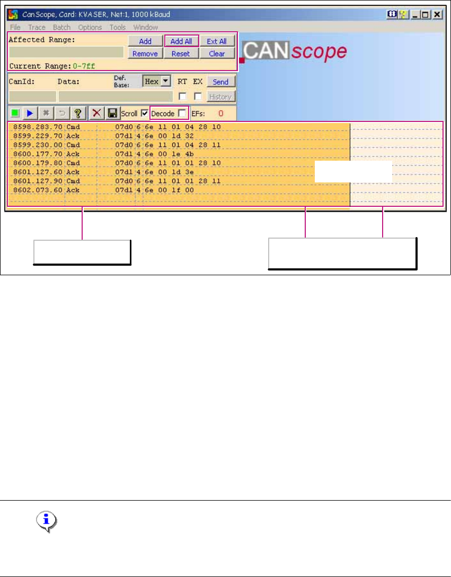Open the Batch menu

click(x=61, y=27)
